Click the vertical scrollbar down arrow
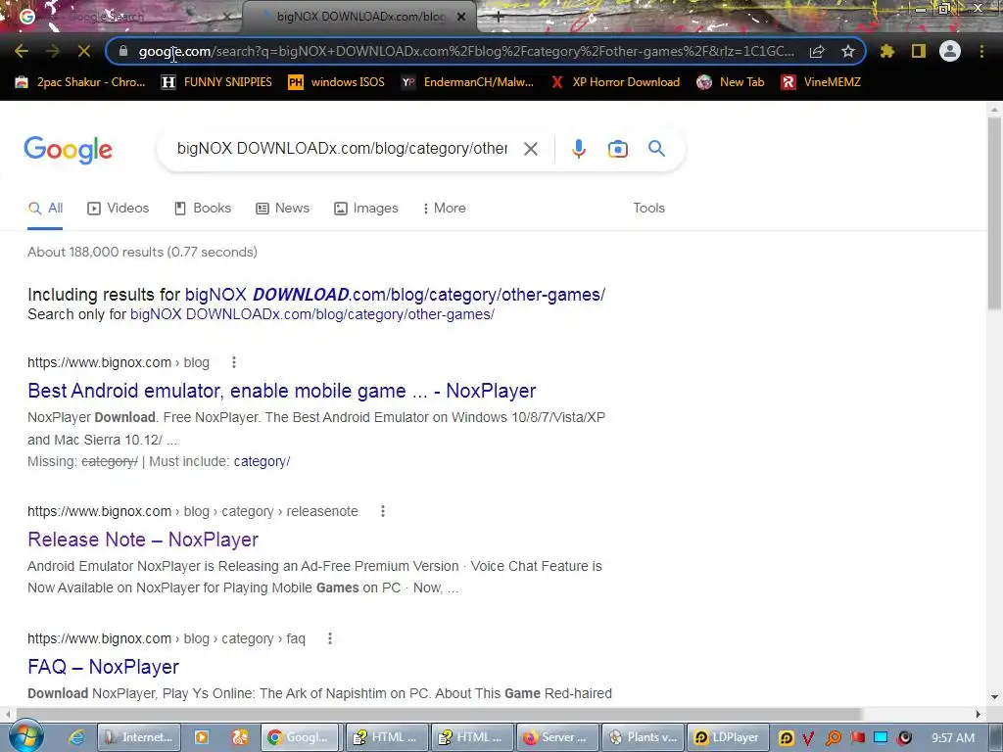This screenshot has height=752, width=1003. [995, 697]
